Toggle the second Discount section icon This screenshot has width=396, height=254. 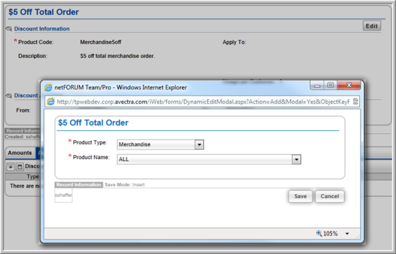pyautogui.click(x=9, y=96)
